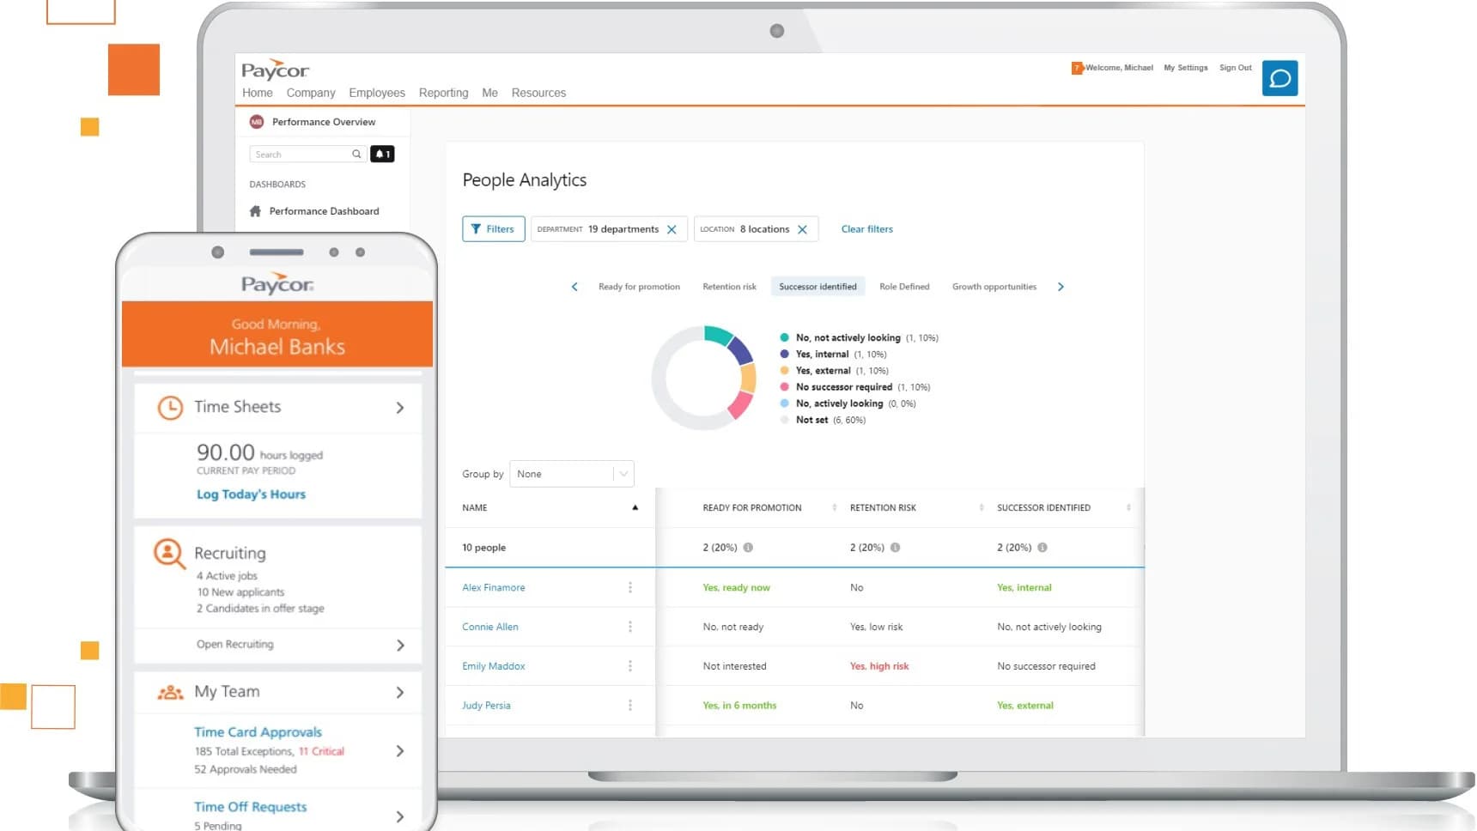Image resolution: width=1477 pixels, height=831 pixels.
Task: Expand the Open Recruiting chevron
Action: coord(400,645)
